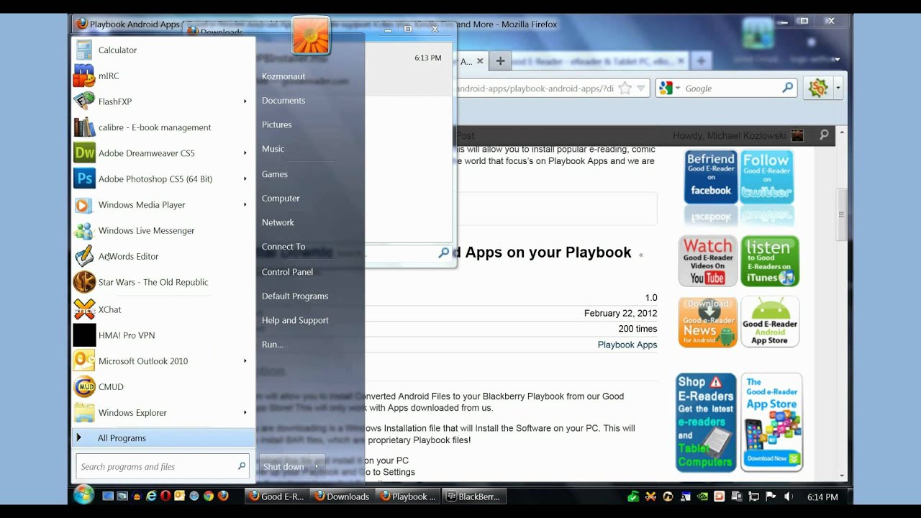Open AdWords Editor
921x518 pixels.
tap(163, 256)
